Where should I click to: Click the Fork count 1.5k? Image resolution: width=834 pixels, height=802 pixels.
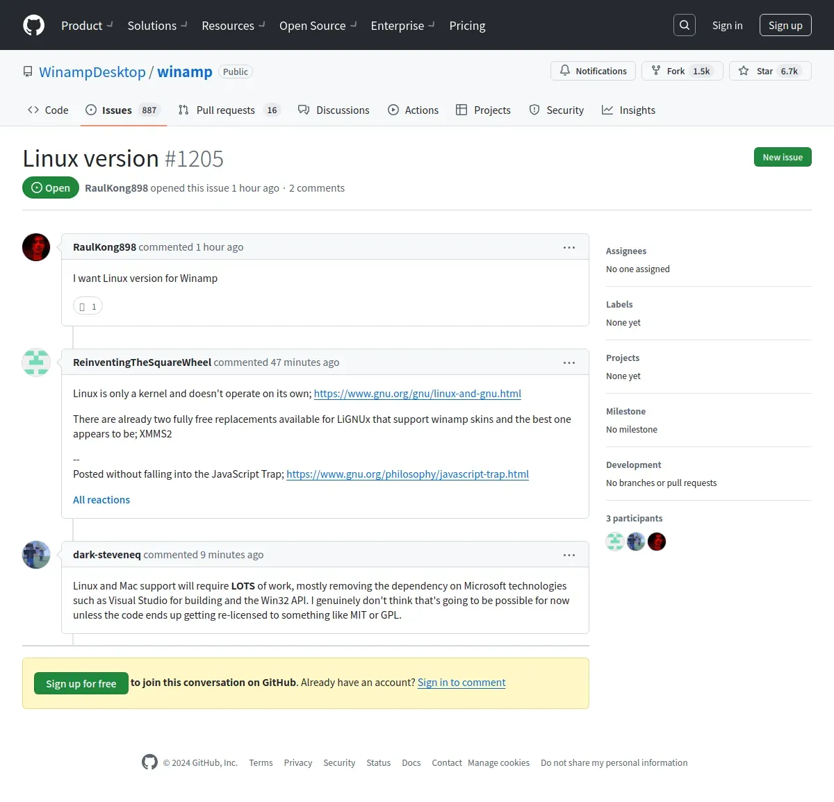click(x=701, y=71)
